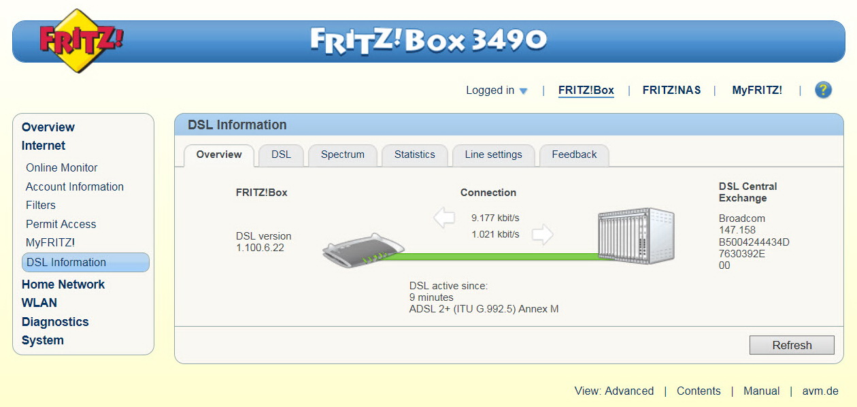Expand the Logged in dropdown
Image resolution: width=857 pixels, height=407 pixels.
pos(497,91)
